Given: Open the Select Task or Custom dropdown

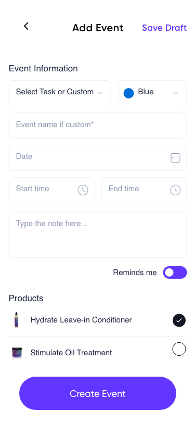Looking at the screenshot, I should (60, 93).
